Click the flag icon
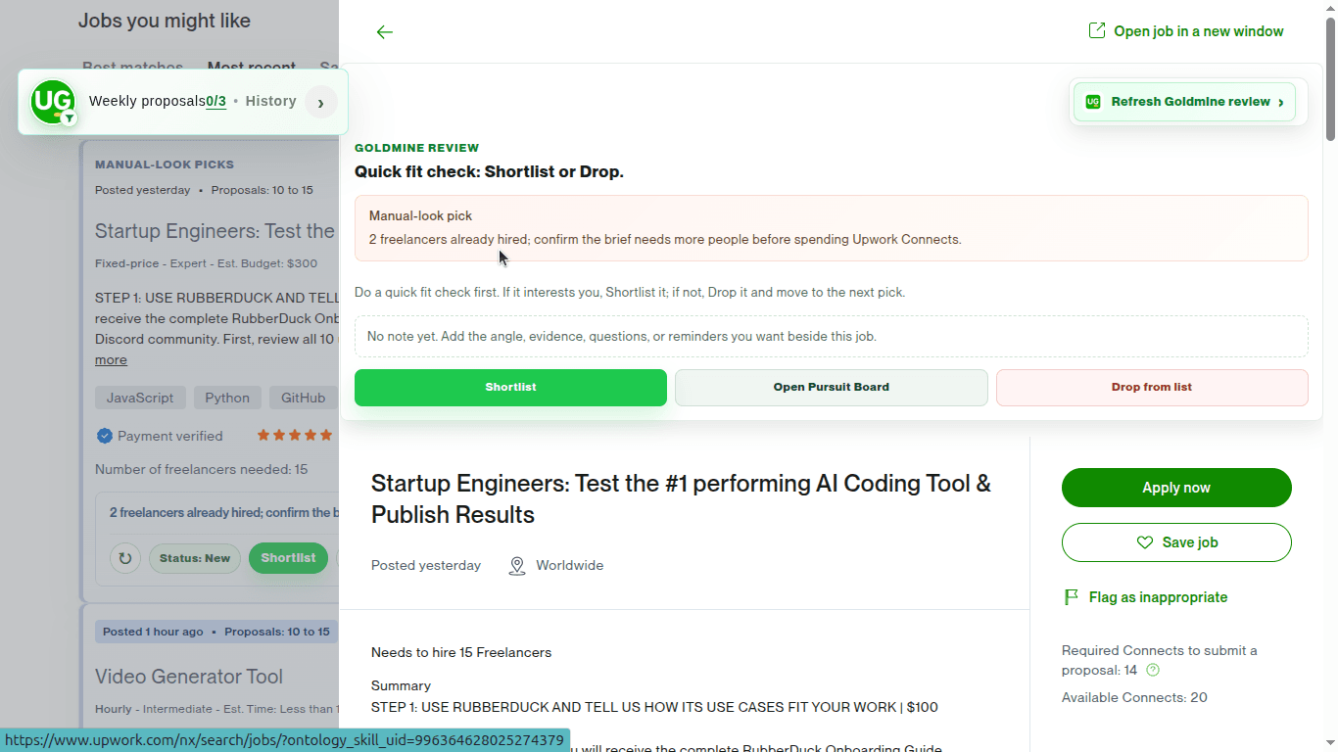The image size is (1338, 752). click(x=1071, y=597)
